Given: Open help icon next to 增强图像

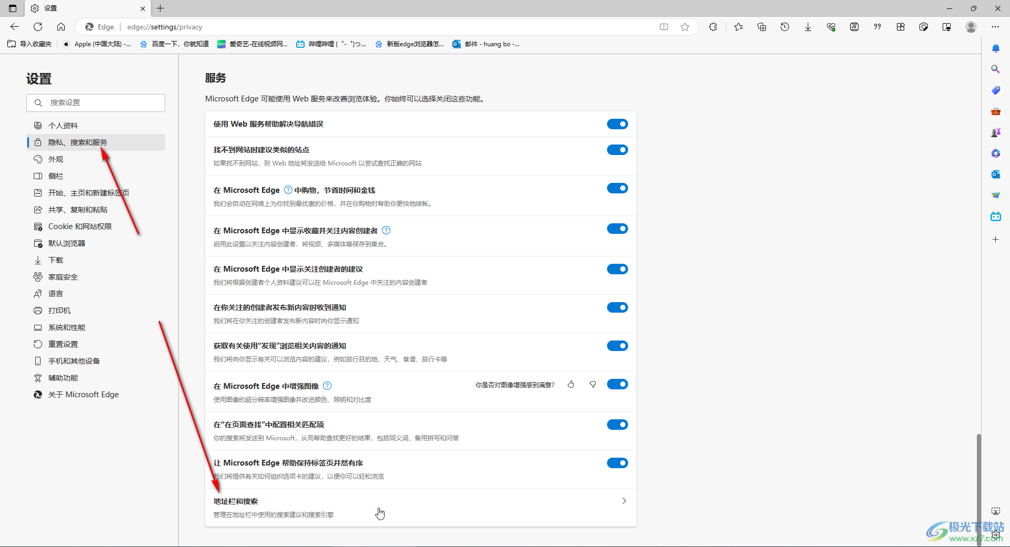Looking at the screenshot, I should tap(327, 386).
